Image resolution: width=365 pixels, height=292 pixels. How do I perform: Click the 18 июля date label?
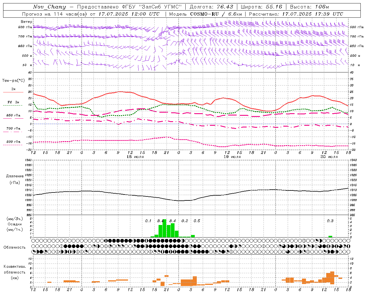(135, 157)
